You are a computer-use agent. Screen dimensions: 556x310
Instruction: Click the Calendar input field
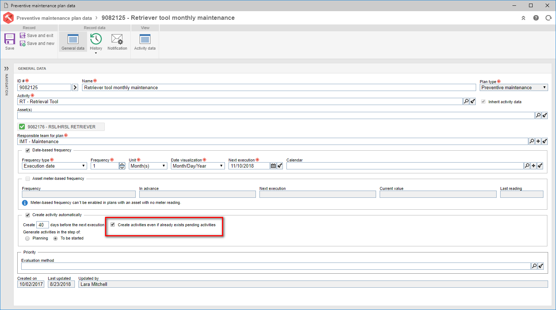coord(405,166)
